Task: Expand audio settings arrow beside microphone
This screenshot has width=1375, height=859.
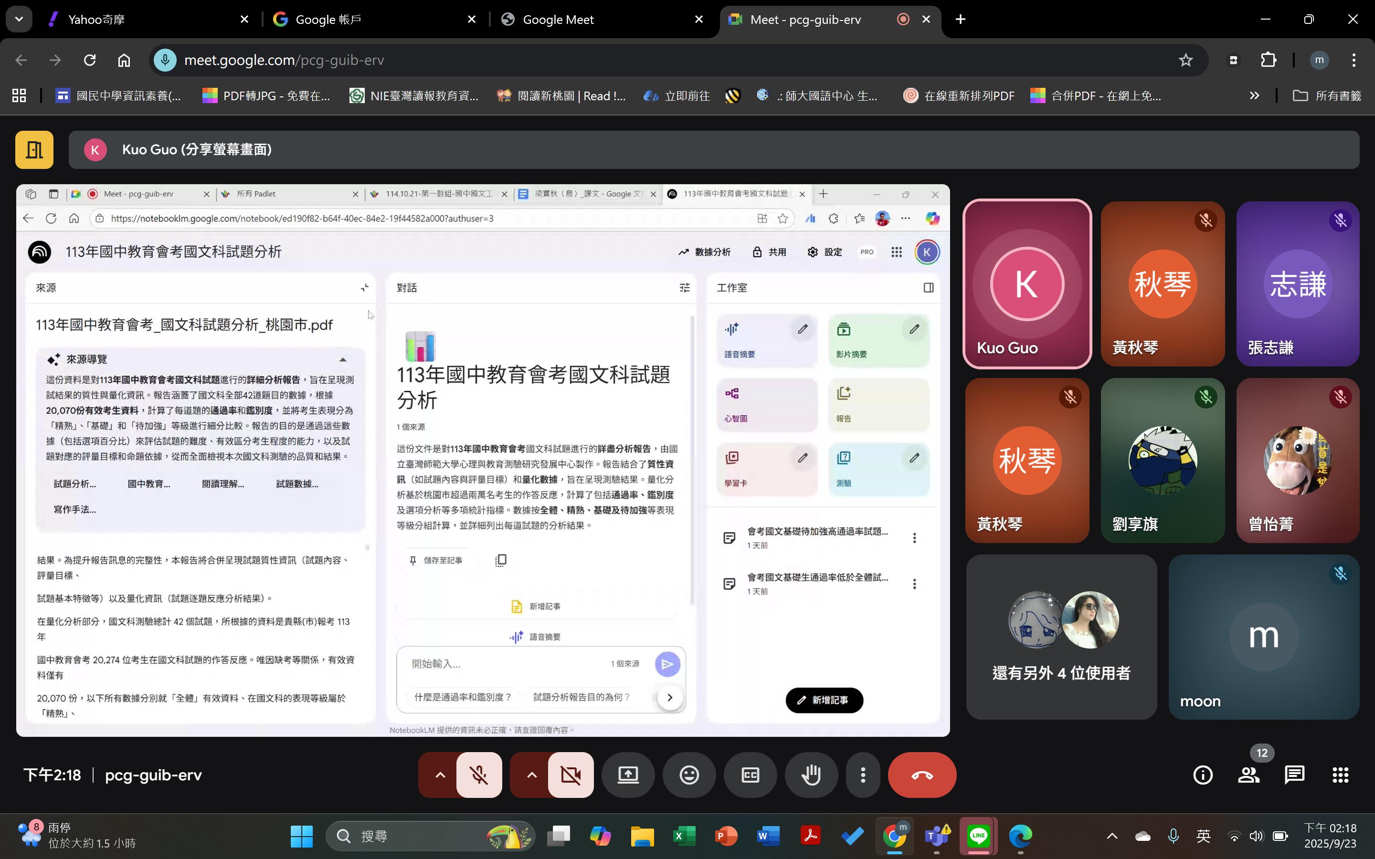Action: click(440, 775)
